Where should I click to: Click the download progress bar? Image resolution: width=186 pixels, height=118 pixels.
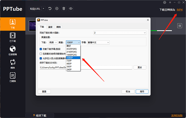(x=161, y=31)
